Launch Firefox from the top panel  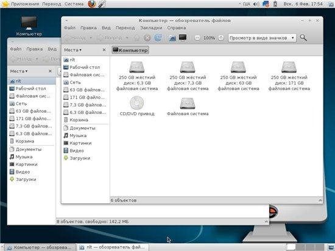coord(92,4)
